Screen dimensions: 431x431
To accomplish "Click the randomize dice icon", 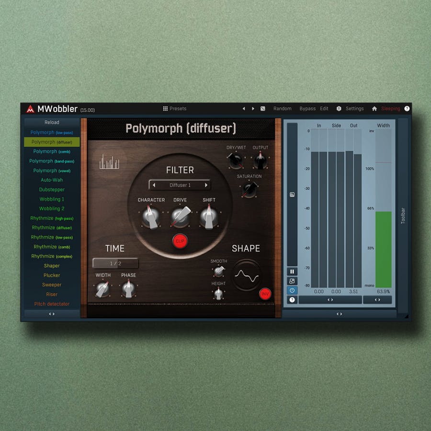I will 263,109.
